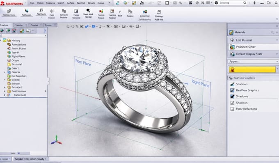Click the SolidWorks logo
This screenshot has height=163, width=279.
(12, 3)
